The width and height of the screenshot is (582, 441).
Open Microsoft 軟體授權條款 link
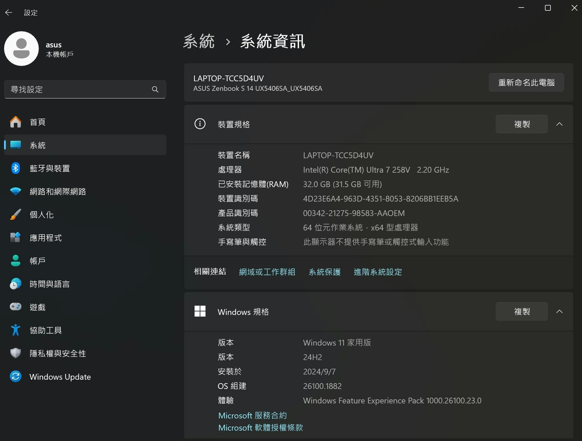pos(260,427)
